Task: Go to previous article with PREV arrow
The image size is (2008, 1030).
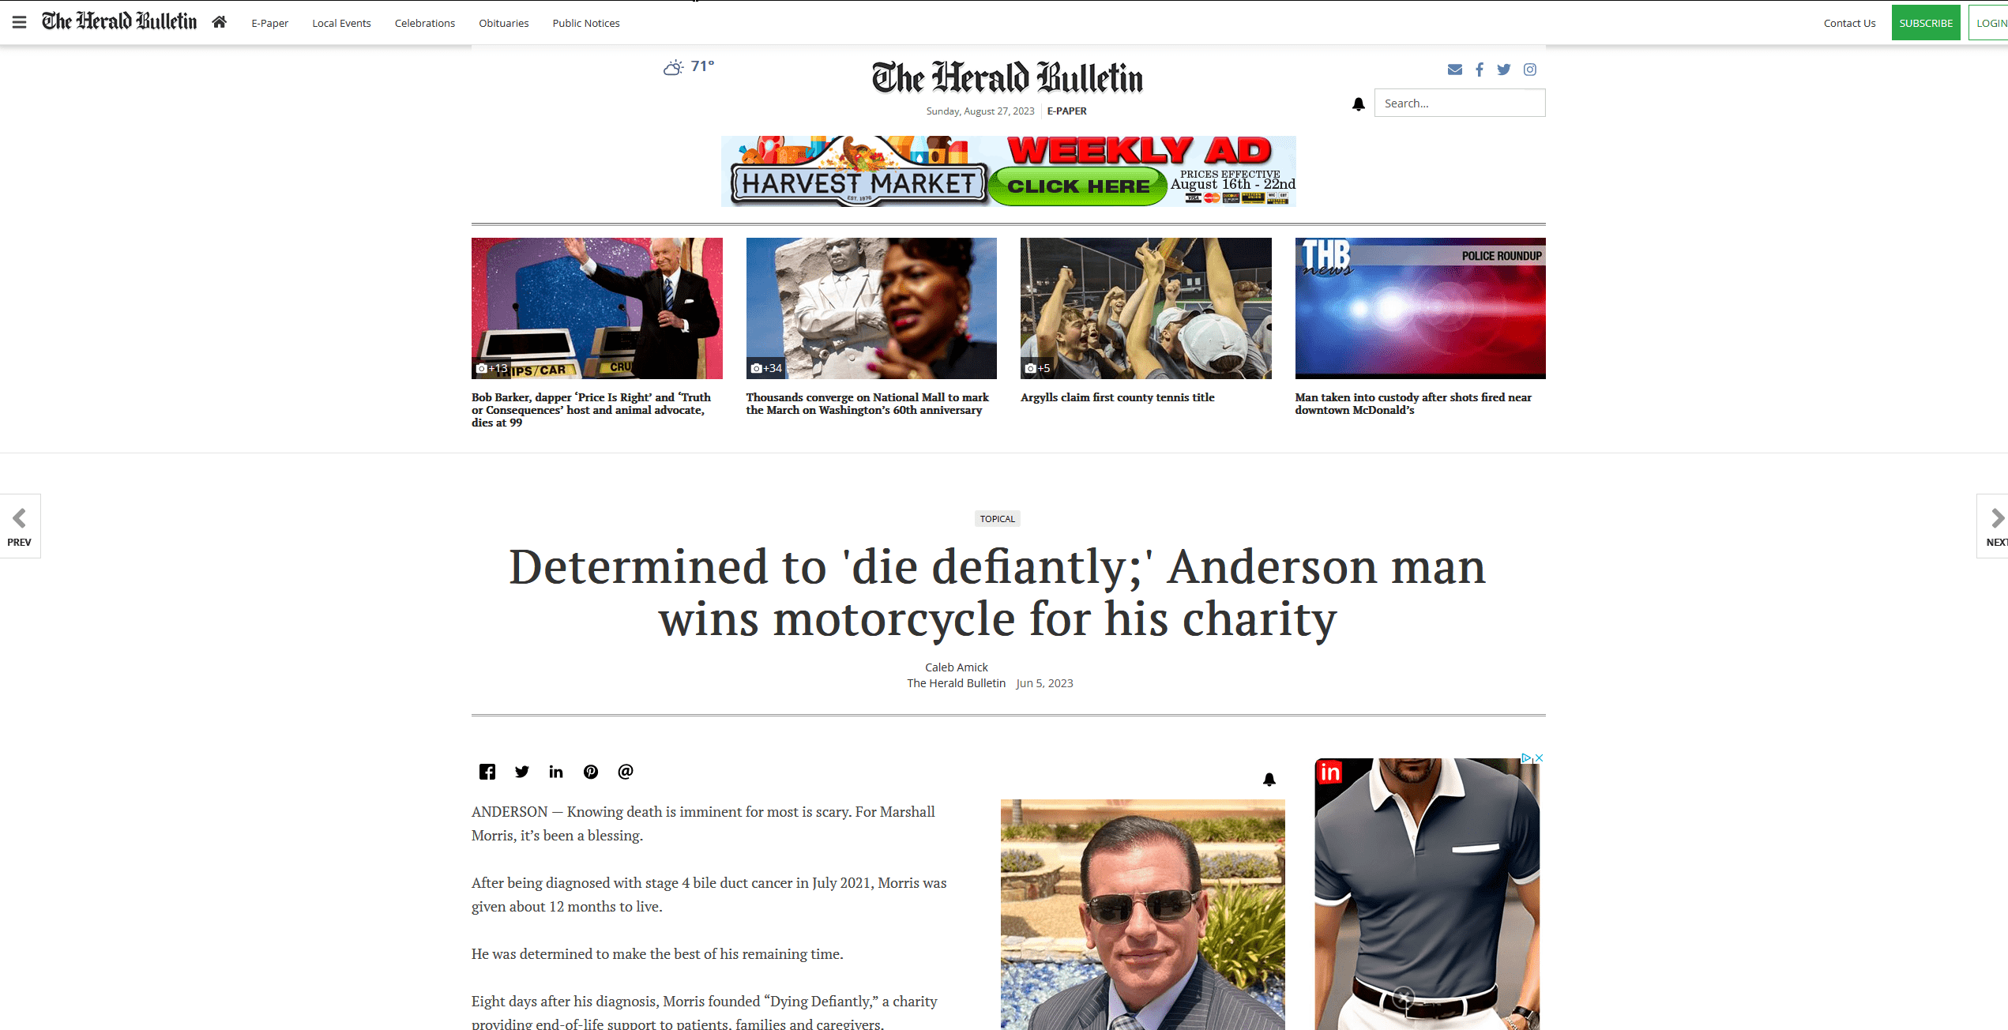Action: [20, 526]
